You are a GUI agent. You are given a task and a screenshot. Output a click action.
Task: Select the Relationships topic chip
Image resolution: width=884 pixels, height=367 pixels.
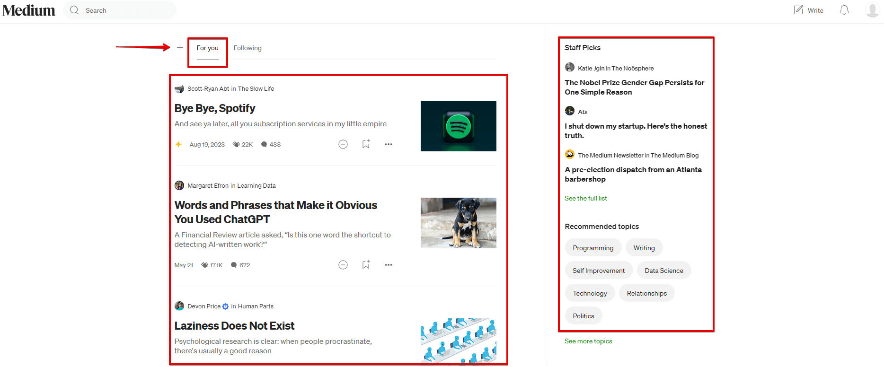(x=647, y=293)
